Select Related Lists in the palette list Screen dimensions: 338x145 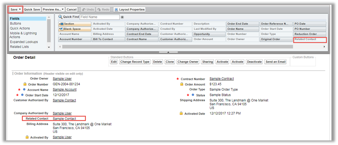point(19,47)
